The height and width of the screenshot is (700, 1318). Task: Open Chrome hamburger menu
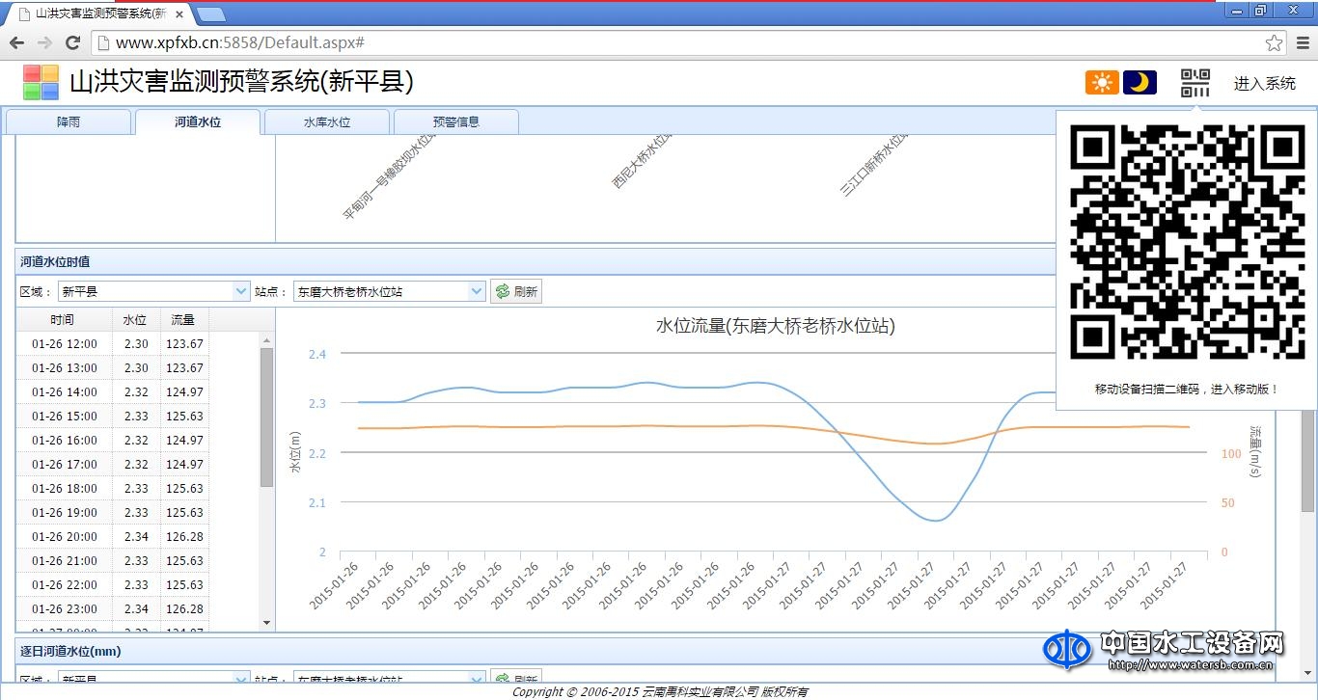point(1303,42)
